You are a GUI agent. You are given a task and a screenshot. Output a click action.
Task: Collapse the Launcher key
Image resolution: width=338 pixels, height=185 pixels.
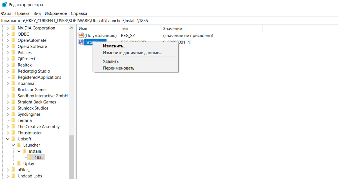click(13, 145)
